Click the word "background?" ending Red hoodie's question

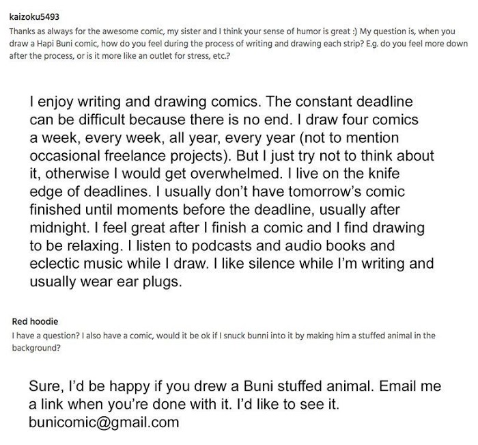click(x=32, y=347)
